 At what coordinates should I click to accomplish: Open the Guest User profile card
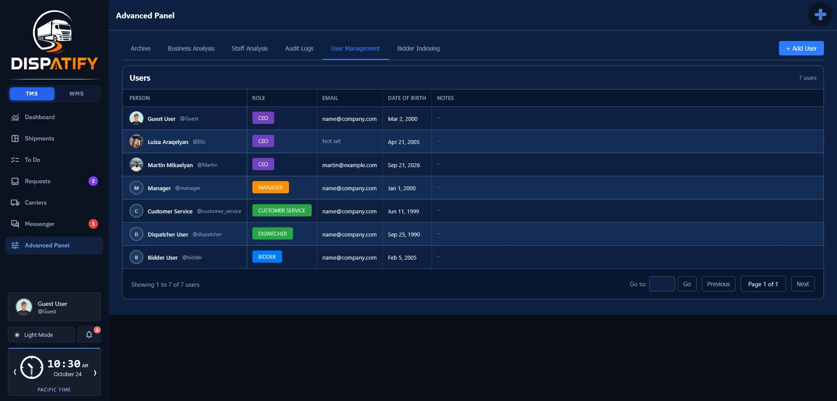click(x=54, y=307)
